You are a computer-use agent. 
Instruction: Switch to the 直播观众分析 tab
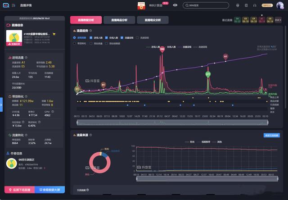coord(153,20)
